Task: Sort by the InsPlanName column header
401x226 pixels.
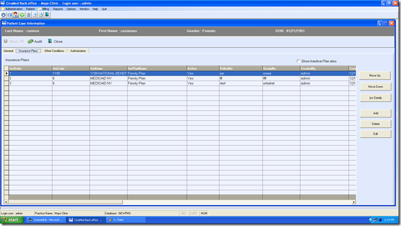Action: [x=157, y=68]
